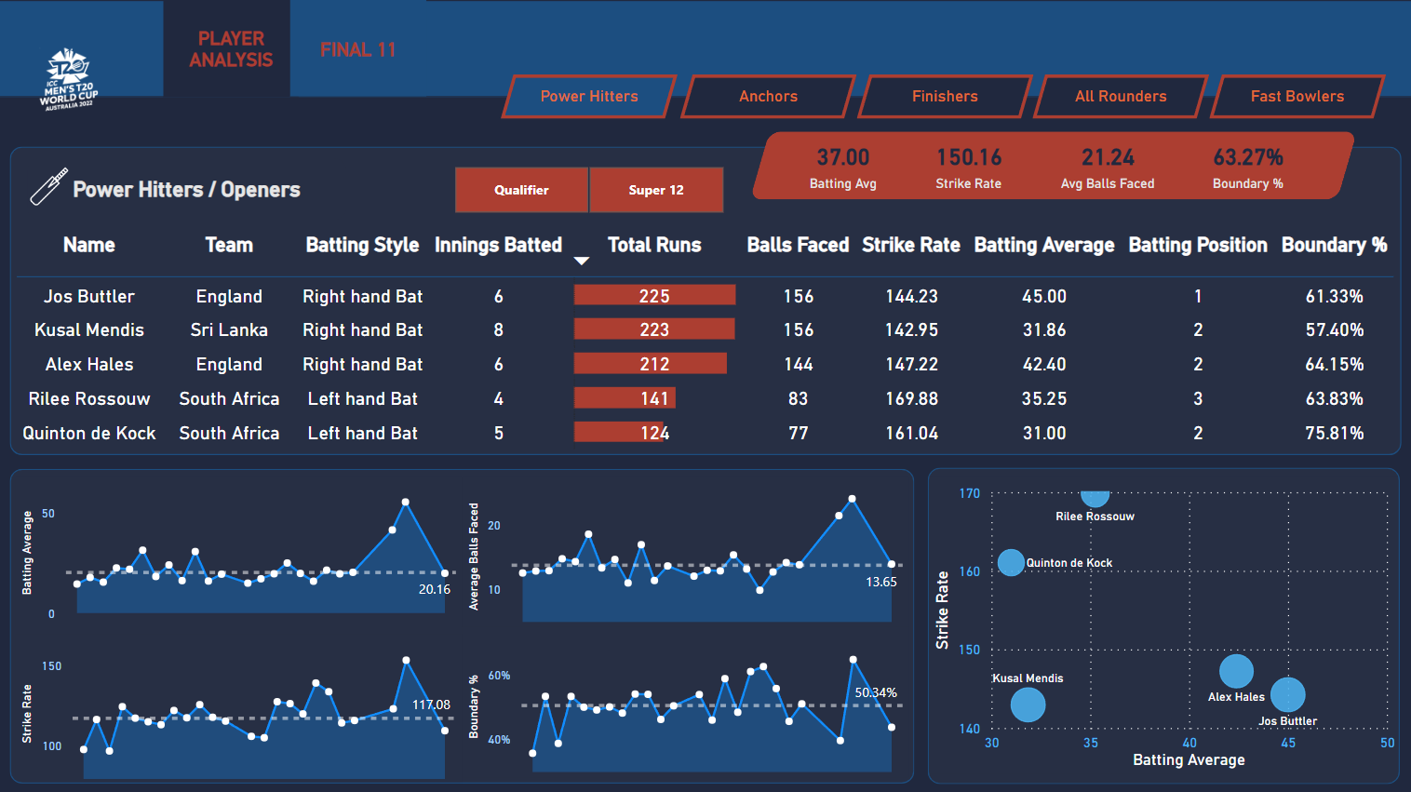
Task: Open the Player Analysis tab
Action: 230,49
